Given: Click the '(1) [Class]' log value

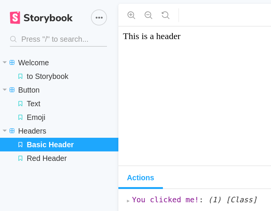Looking at the screenshot, I should [233, 200].
